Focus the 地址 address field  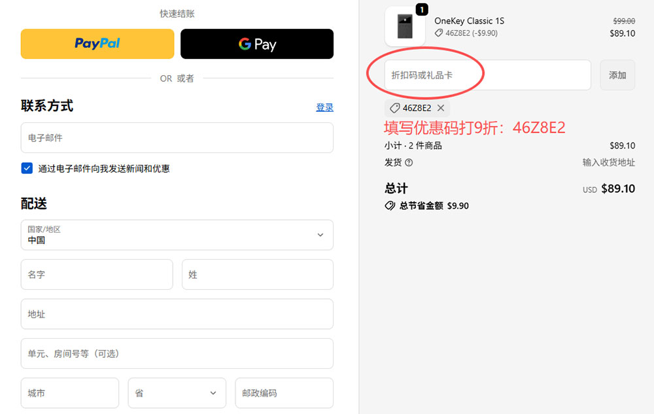pyautogui.click(x=177, y=314)
